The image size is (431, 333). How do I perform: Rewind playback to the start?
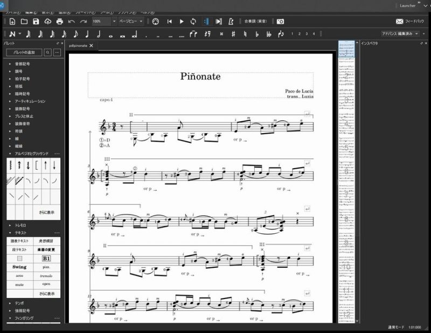click(x=169, y=22)
